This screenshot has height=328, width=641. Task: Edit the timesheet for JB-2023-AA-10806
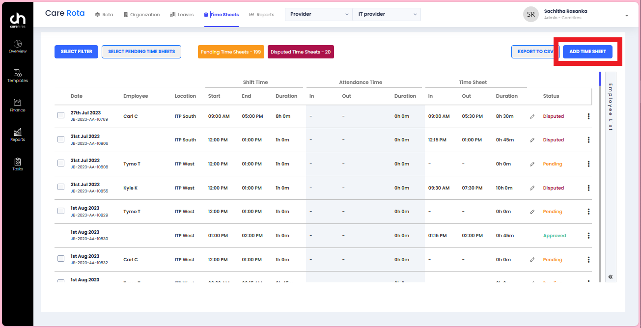pyautogui.click(x=532, y=140)
